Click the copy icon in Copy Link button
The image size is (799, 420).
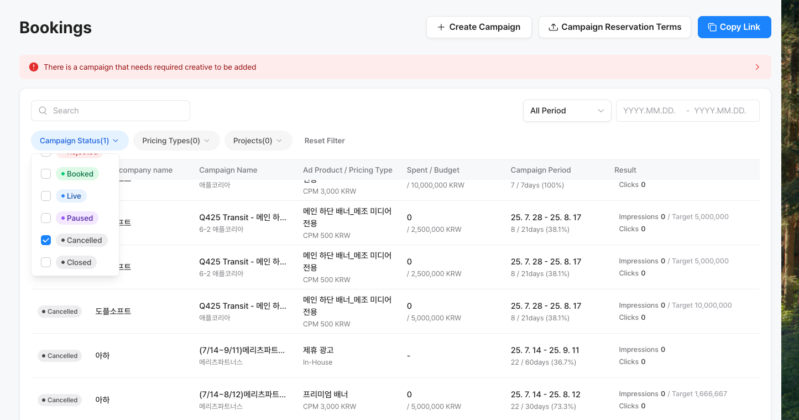pos(712,27)
